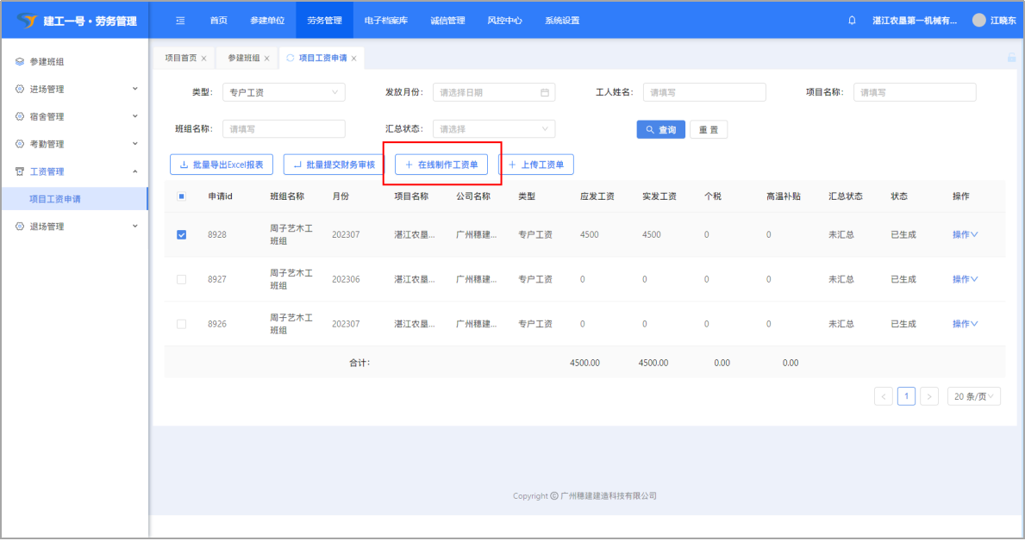The height and width of the screenshot is (541, 1025).
Task: Click the user avatar icon
Action: (978, 21)
